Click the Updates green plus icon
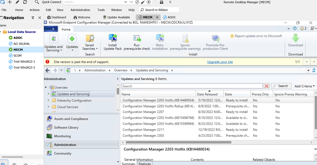Viewport: 317px width, 165px height. [x=72, y=39]
